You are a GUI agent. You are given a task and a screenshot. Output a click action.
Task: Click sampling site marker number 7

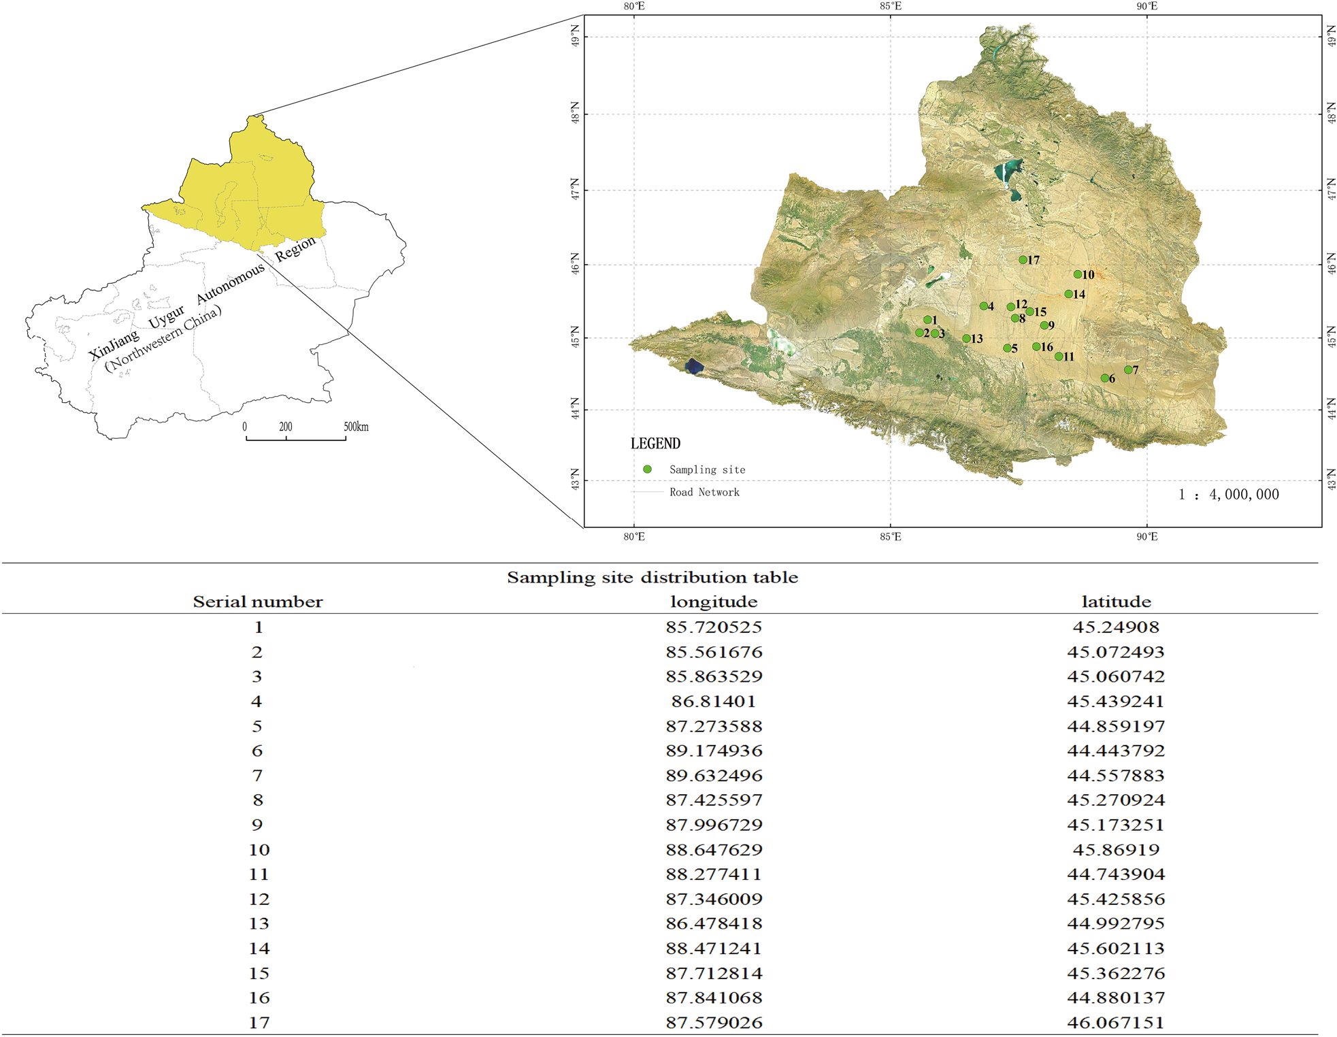click(x=1128, y=370)
